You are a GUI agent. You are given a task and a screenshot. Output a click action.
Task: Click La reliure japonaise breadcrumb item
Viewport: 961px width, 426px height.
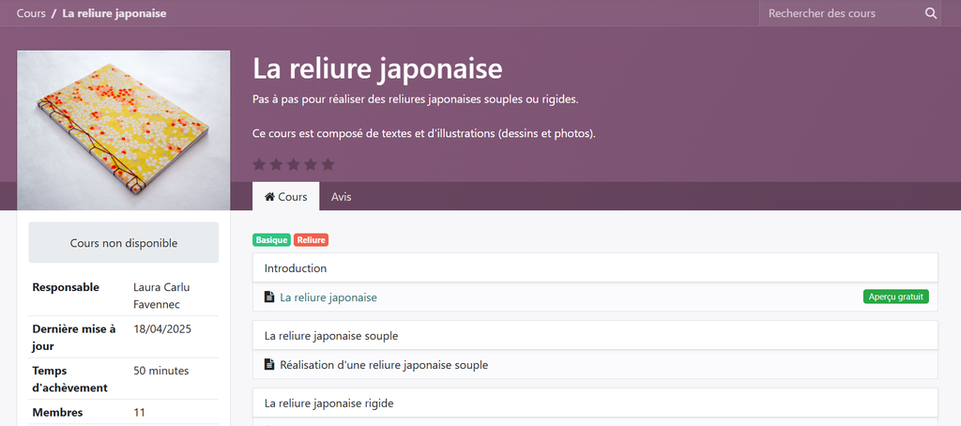114,13
